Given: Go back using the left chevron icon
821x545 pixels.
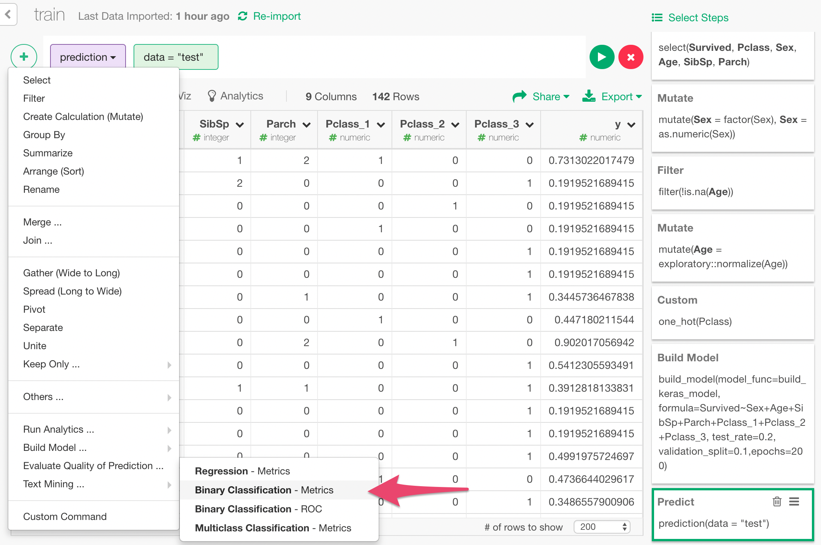Looking at the screenshot, I should click(8, 14).
